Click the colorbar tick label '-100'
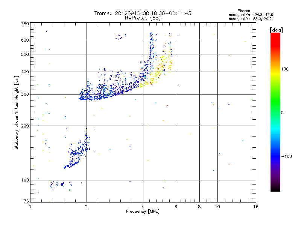The width and height of the screenshot is (301, 225). coord(286,156)
